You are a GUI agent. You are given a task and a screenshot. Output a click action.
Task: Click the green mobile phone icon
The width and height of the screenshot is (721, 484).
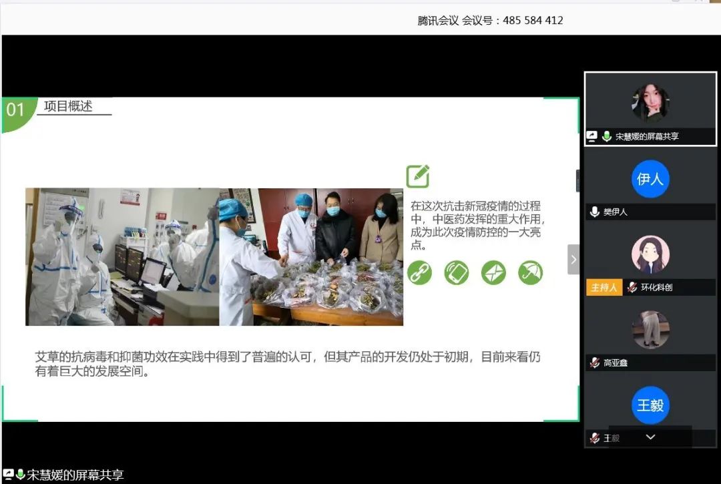click(456, 272)
